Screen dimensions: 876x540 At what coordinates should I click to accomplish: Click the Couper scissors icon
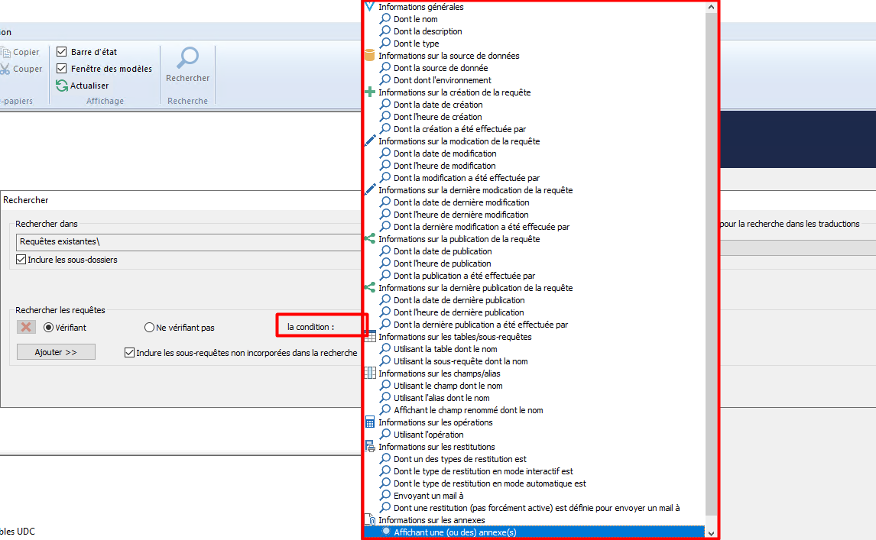click(5, 69)
